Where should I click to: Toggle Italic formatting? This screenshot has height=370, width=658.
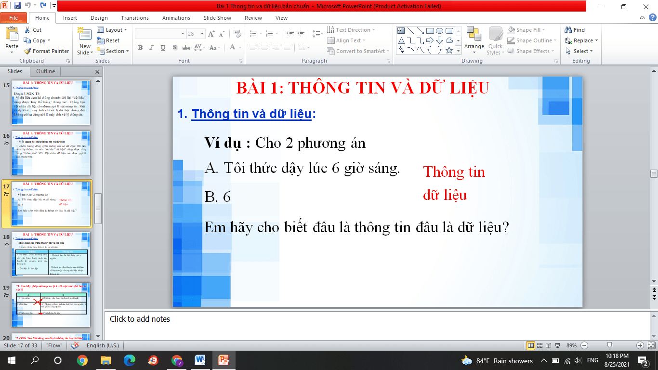[152, 48]
